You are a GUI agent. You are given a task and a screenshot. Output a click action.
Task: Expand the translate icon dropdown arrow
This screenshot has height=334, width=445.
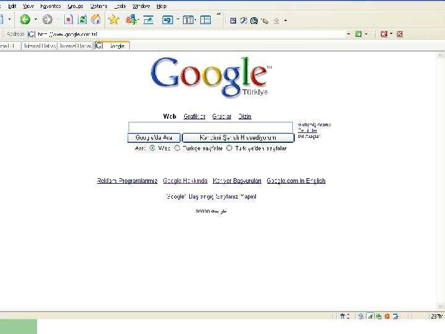138,20
